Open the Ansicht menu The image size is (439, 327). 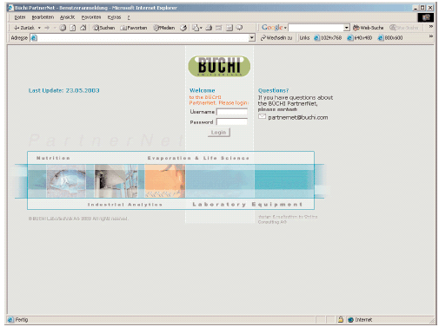(x=67, y=17)
